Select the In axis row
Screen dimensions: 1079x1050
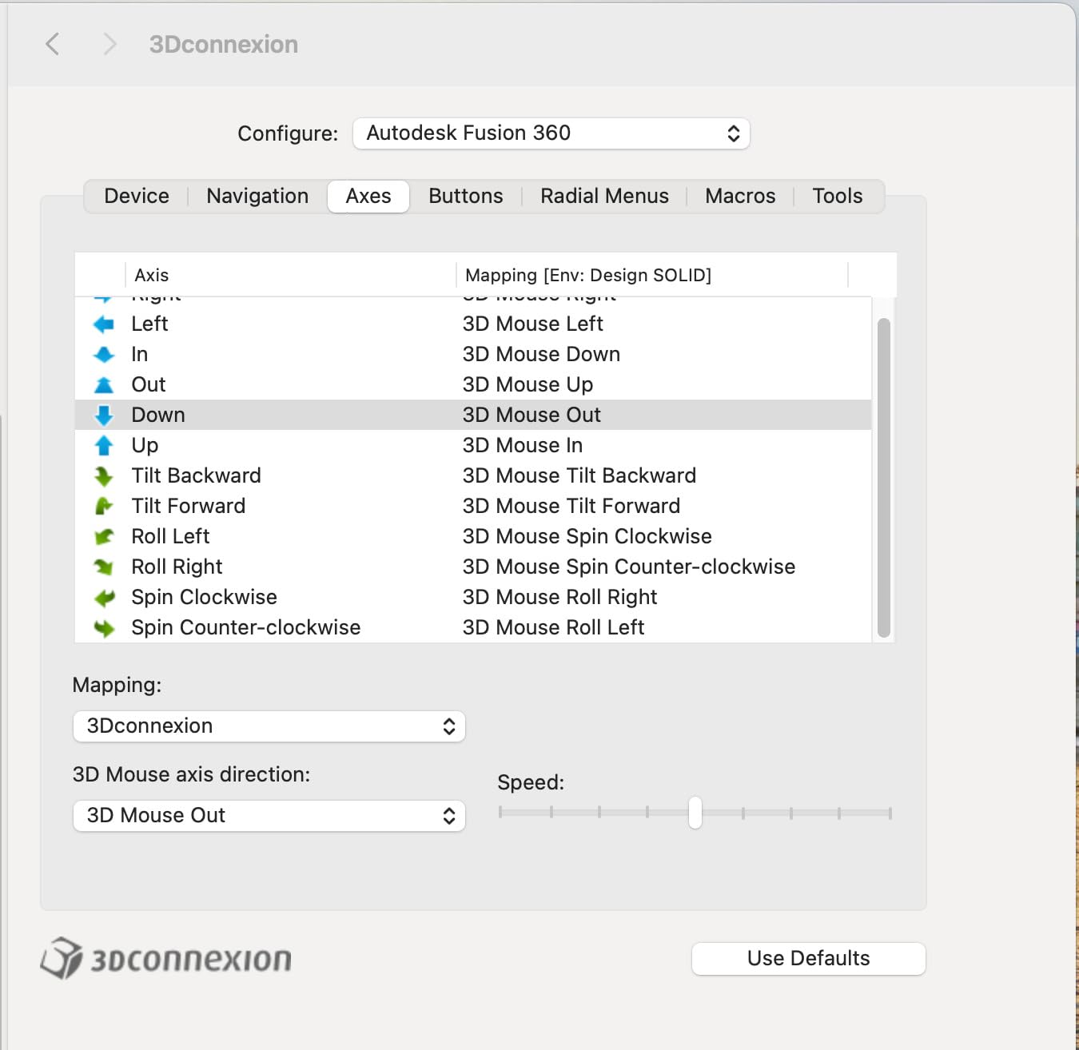pos(473,355)
